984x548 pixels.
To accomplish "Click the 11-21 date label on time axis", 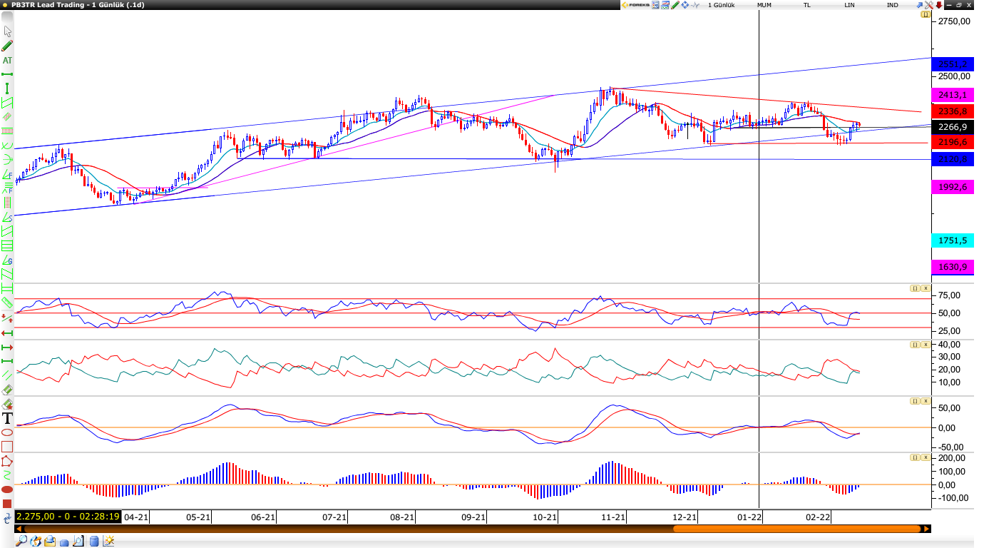I will click(x=614, y=517).
